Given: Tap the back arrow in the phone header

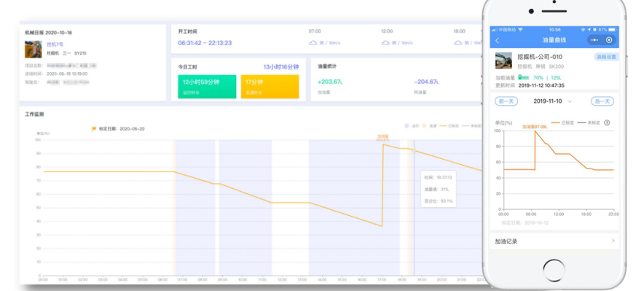Looking at the screenshot, I should pyautogui.click(x=498, y=40).
